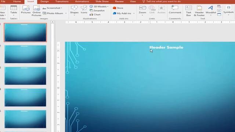The width and height of the screenshot is (235, 132).
Task: Insert a Chart
Action: pyautogui.click(x=95, y=15)
